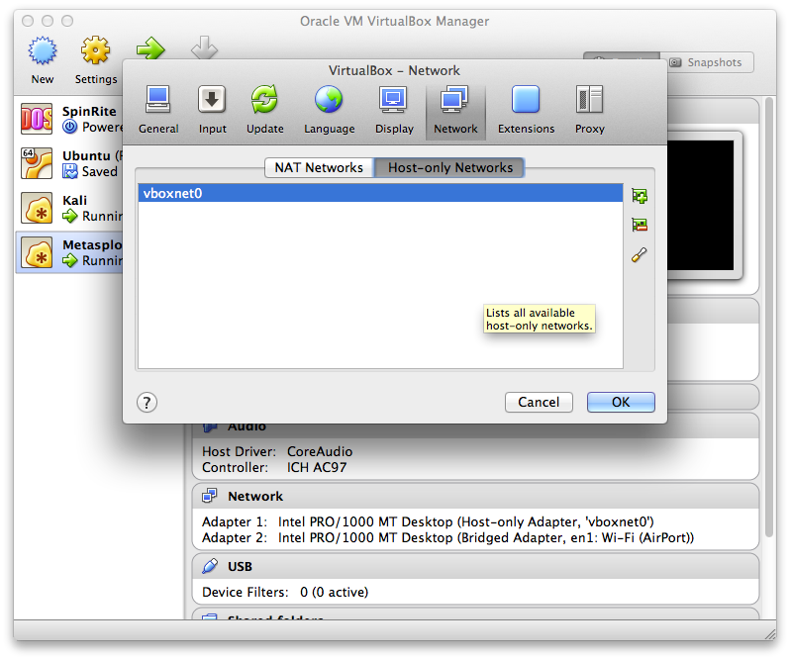This screenshot has height=660, width=790.
Task: Open the Update preferences pane
Action: [x=264, y=110]
